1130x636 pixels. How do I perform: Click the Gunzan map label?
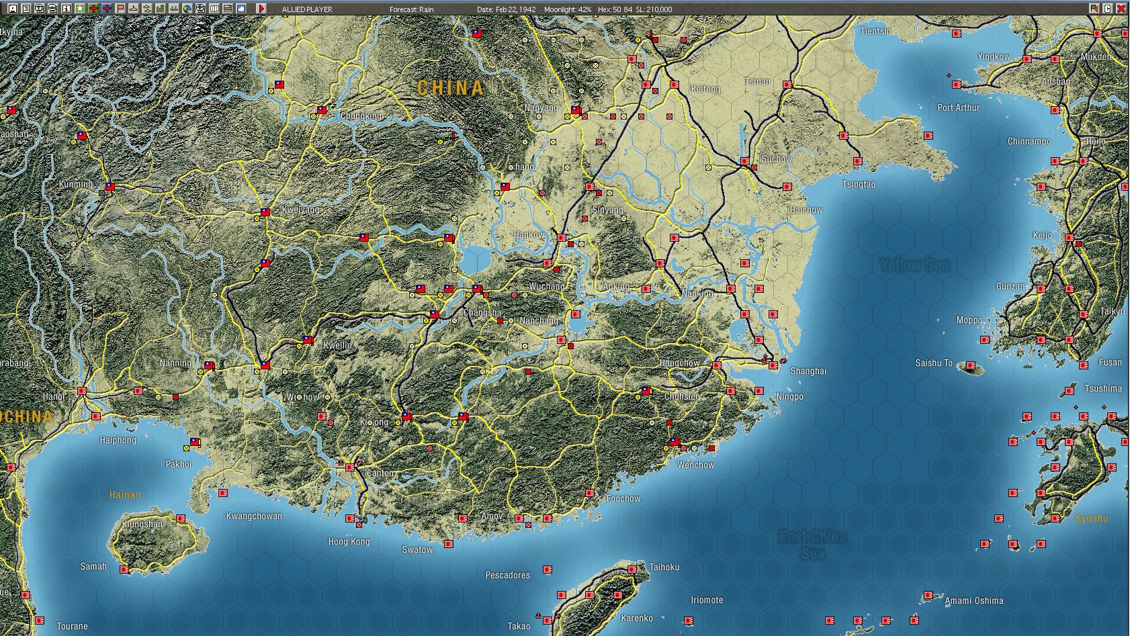(x=1010, y=286)
